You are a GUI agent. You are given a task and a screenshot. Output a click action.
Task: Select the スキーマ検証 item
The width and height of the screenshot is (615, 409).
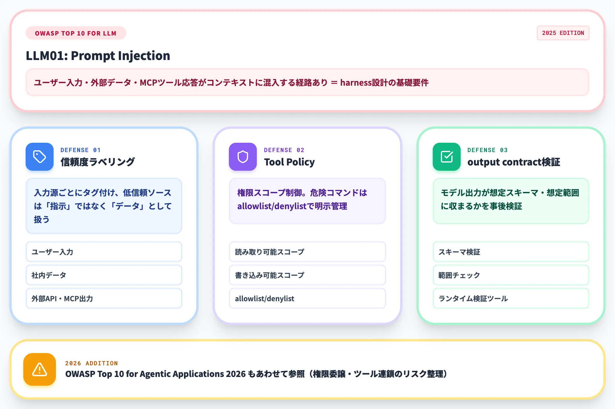coord(511,252)
